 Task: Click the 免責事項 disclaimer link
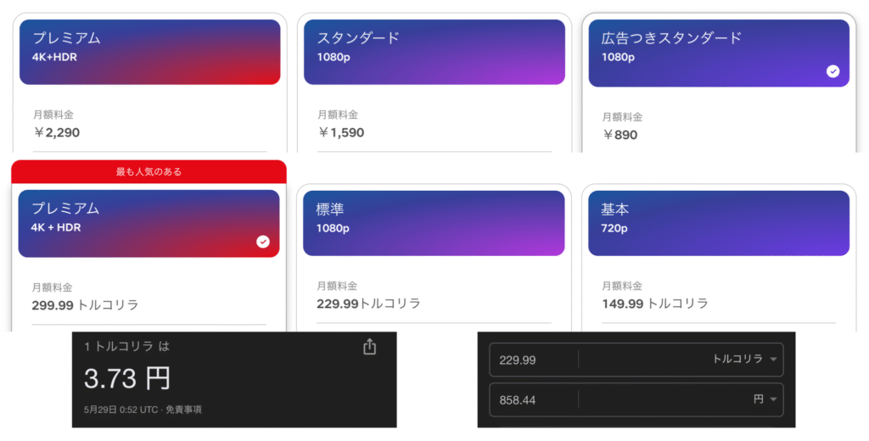tap(183, 410)
